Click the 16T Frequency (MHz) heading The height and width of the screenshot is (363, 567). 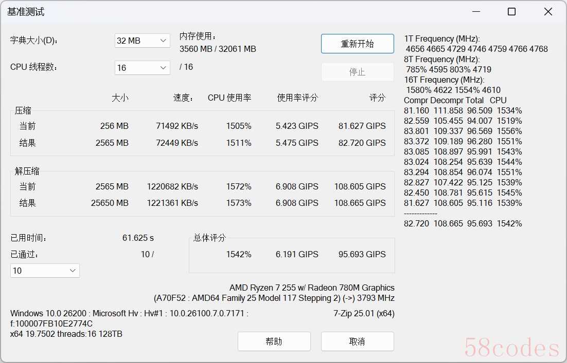(x=444, y=80)
